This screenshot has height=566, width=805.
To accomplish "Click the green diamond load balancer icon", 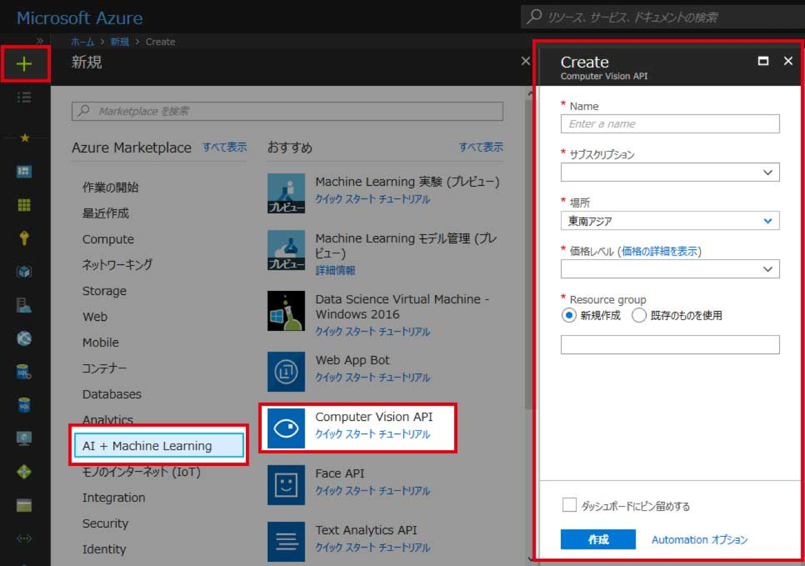I will click(x=24, y=471).
